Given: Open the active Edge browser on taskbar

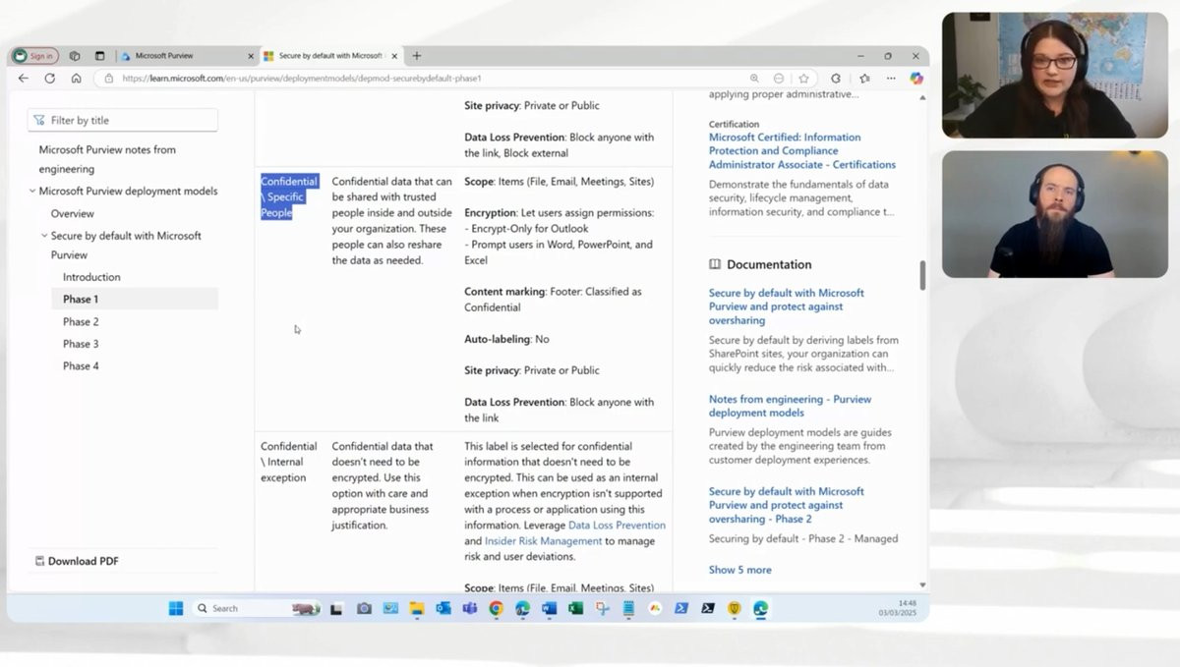Looking at the screenshot, I should point(760,608).
